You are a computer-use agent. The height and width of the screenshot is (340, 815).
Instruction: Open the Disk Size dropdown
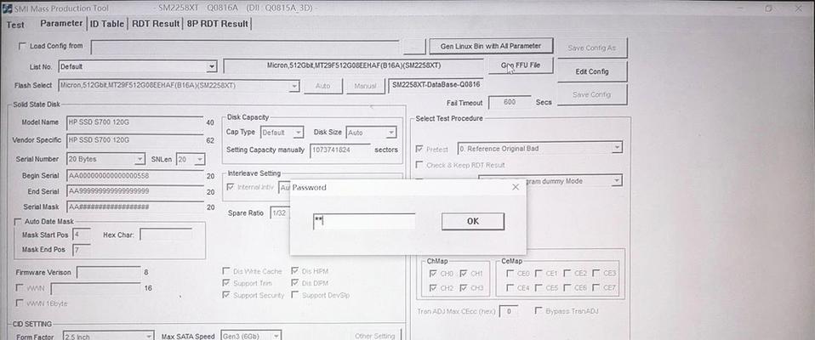tap(390, 133)
